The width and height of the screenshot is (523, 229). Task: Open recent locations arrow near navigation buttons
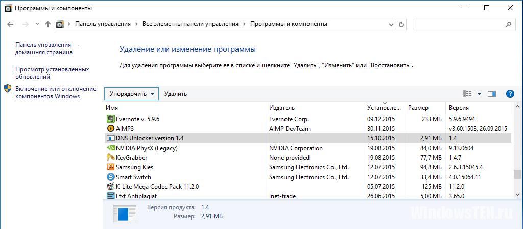click(37, 24)
